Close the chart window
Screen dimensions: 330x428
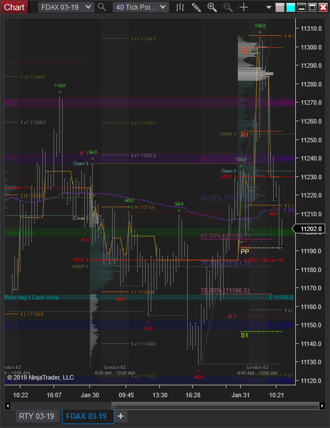[323, 7]
